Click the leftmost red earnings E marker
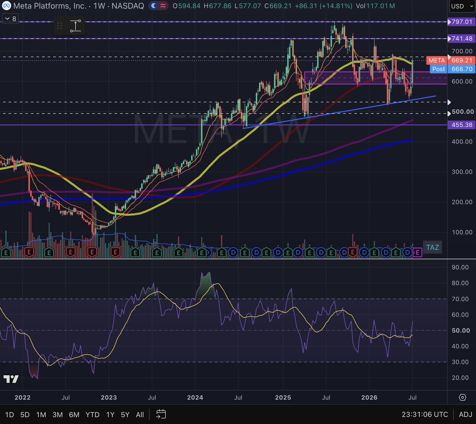The height and width of the screenshot is (424, 476). coord(29,252)
